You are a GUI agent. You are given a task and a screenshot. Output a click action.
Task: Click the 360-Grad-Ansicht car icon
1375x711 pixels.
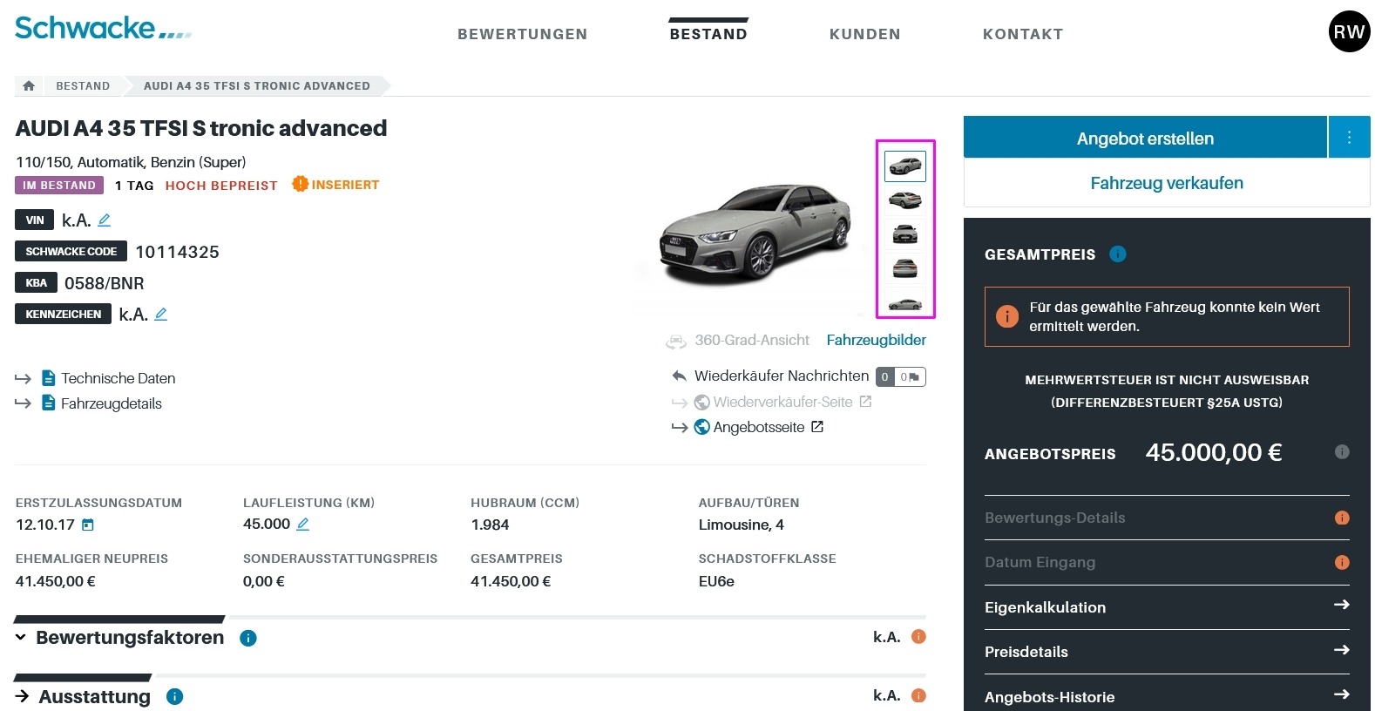point(676,341)
